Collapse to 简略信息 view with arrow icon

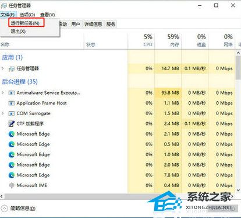tap(5, 208)
